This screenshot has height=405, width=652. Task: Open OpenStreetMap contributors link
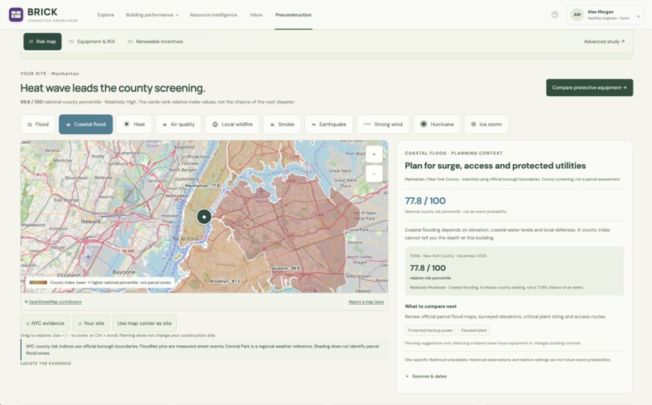point(55,302)
